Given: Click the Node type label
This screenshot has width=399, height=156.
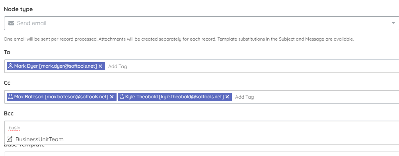Looking at the screenshot, I should pos(18,10).
